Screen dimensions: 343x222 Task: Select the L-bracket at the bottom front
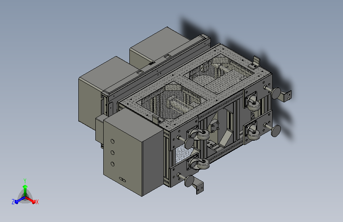198,186
